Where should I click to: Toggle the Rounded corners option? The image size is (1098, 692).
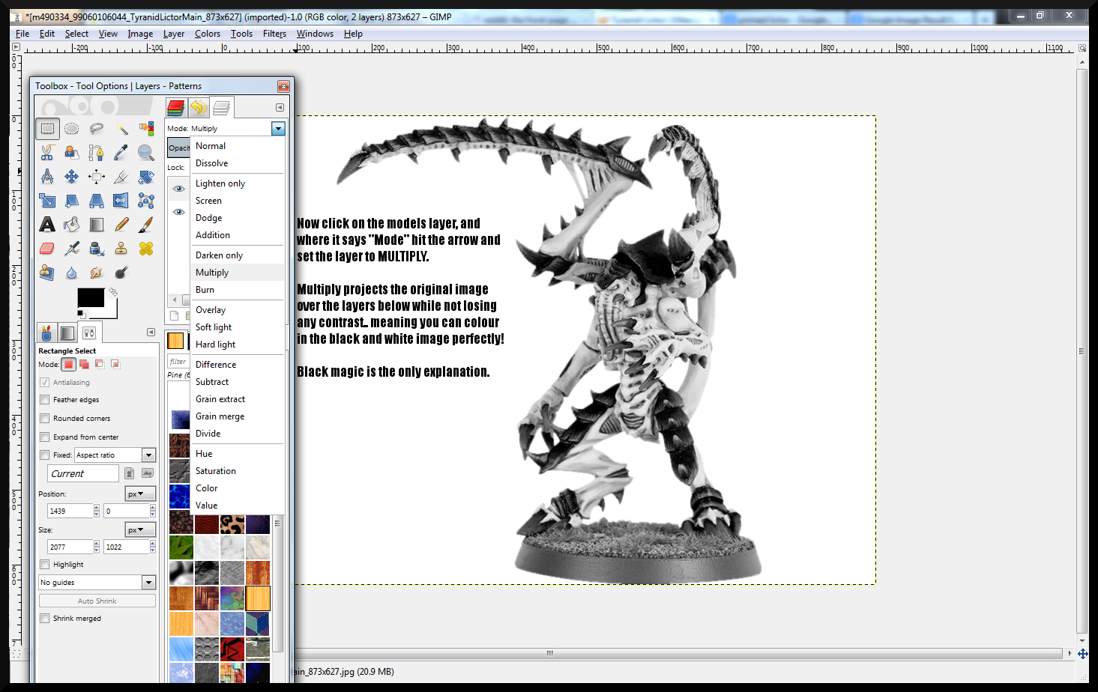45,419
